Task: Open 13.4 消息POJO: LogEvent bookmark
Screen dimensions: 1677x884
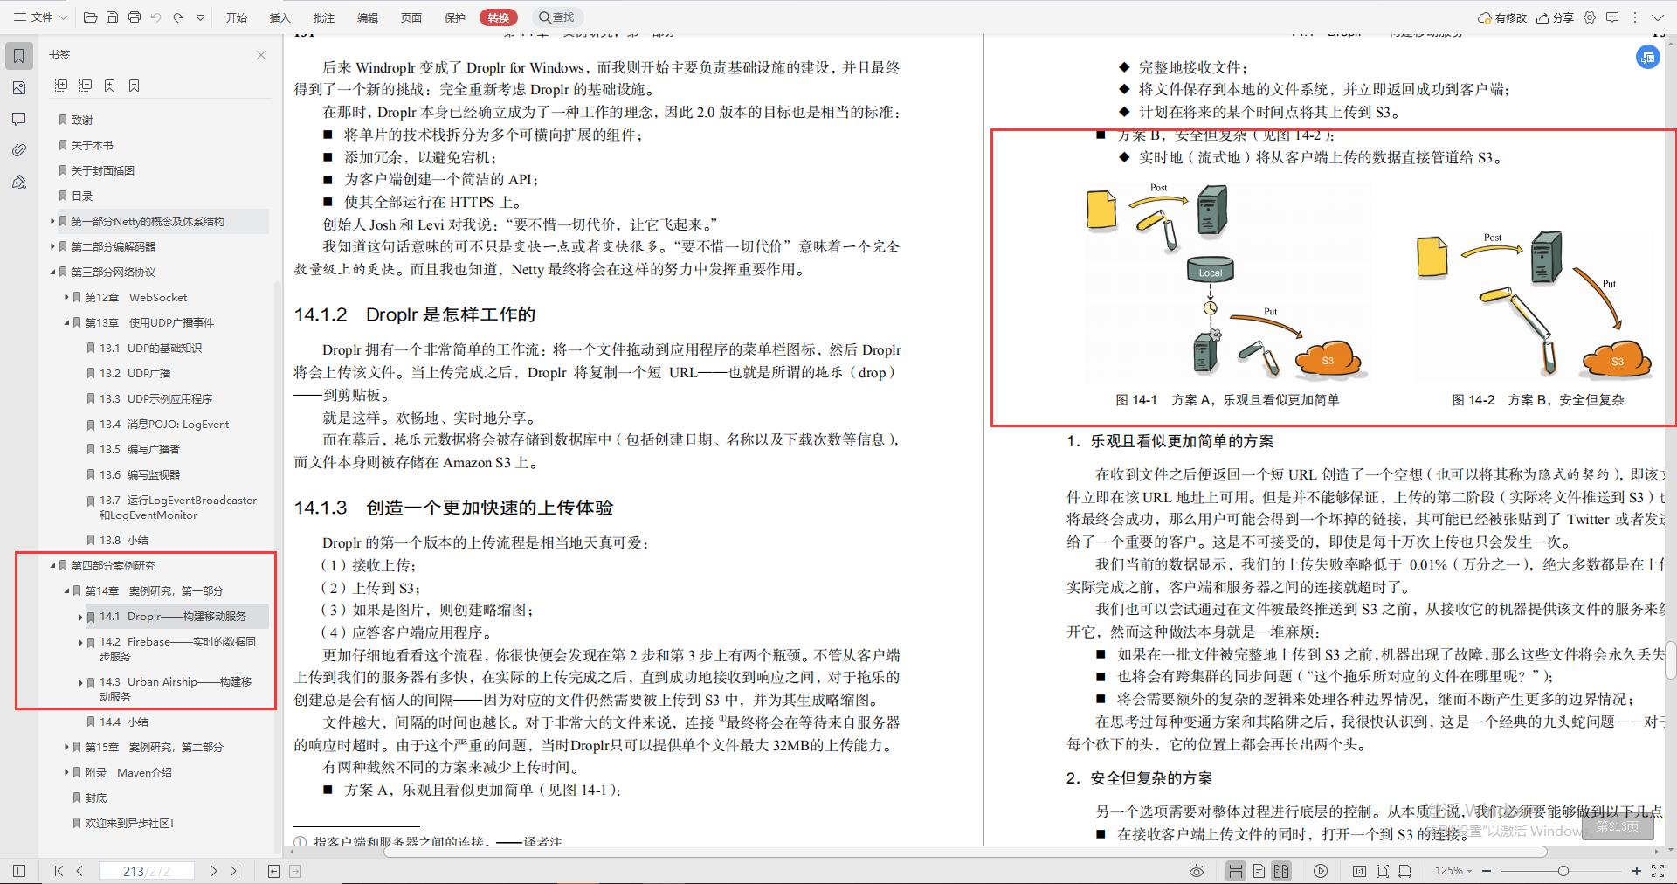Action: [164, 424]
